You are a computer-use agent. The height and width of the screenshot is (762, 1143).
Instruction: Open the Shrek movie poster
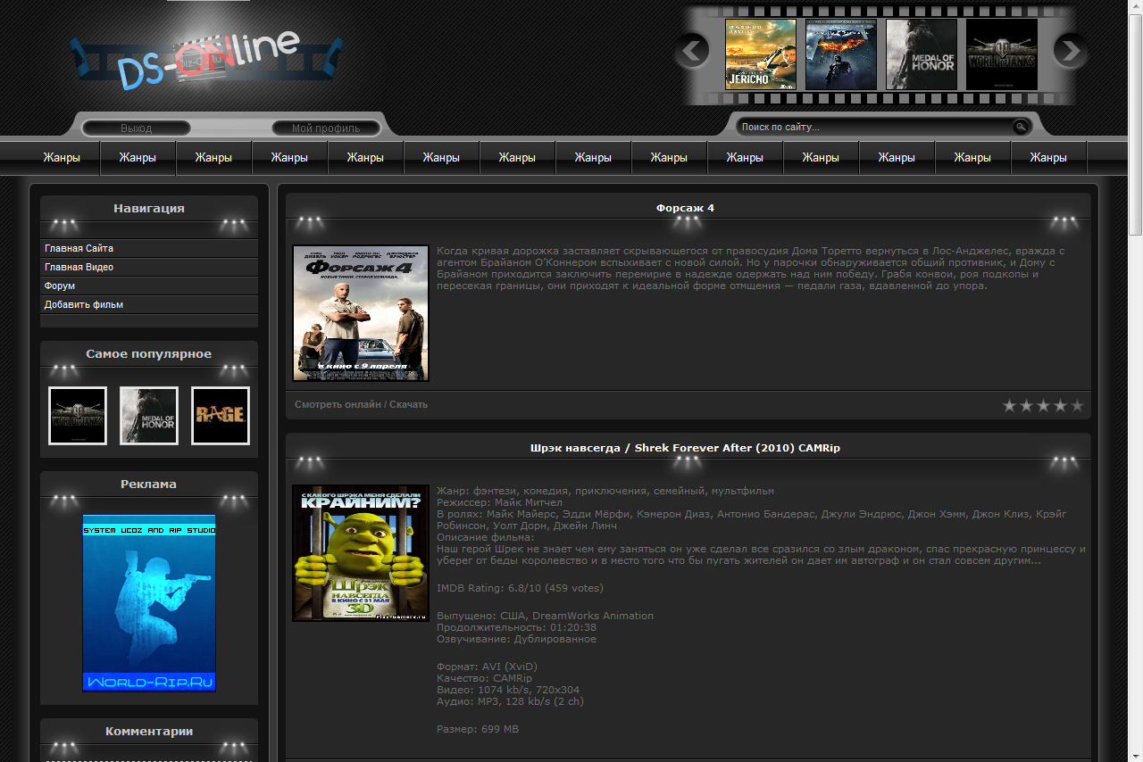[x=361, y=553]
